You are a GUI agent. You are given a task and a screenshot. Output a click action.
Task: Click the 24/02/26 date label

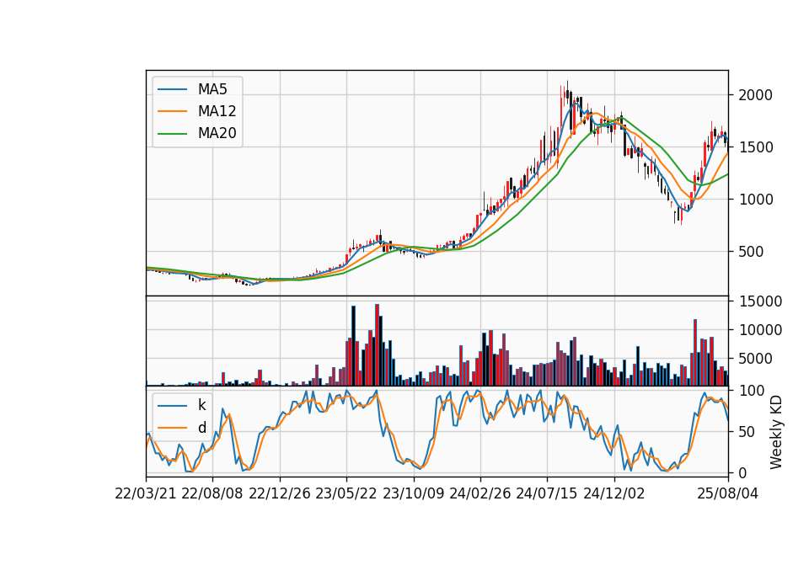tap(480, 493)
